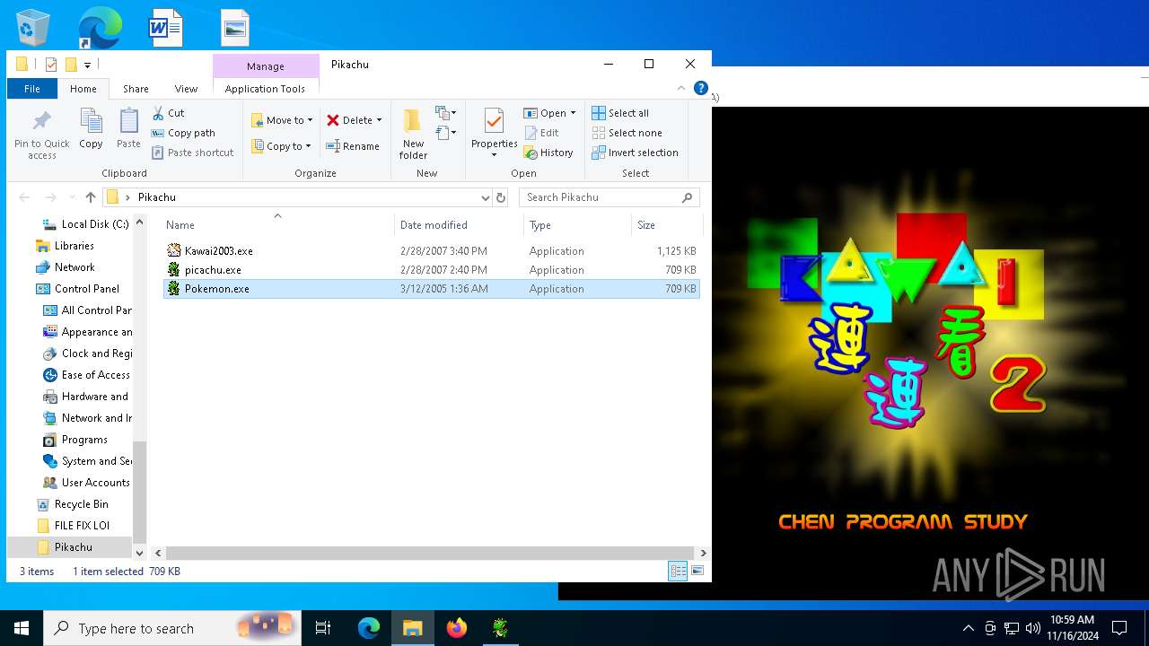Expand Copy to dropdown
1149x646 pixels.
click(x=308, y=146)
